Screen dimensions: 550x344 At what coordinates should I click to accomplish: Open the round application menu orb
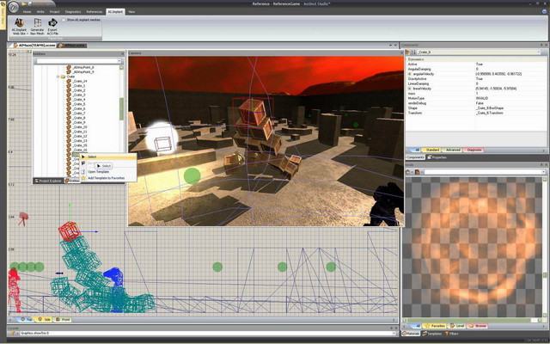[x=14, y=7]
